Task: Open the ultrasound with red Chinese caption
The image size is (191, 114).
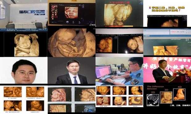Action: pyautogui.click(x=120, y=13)
